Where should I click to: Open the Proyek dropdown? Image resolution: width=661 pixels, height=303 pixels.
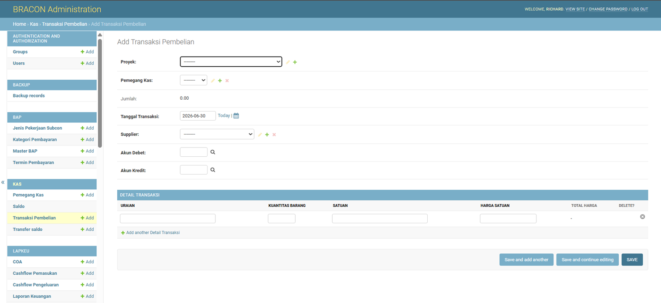[x=231, y=62]
